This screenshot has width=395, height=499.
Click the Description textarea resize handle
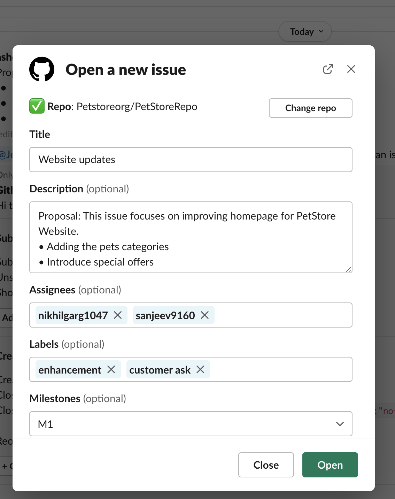pos(349,270)
